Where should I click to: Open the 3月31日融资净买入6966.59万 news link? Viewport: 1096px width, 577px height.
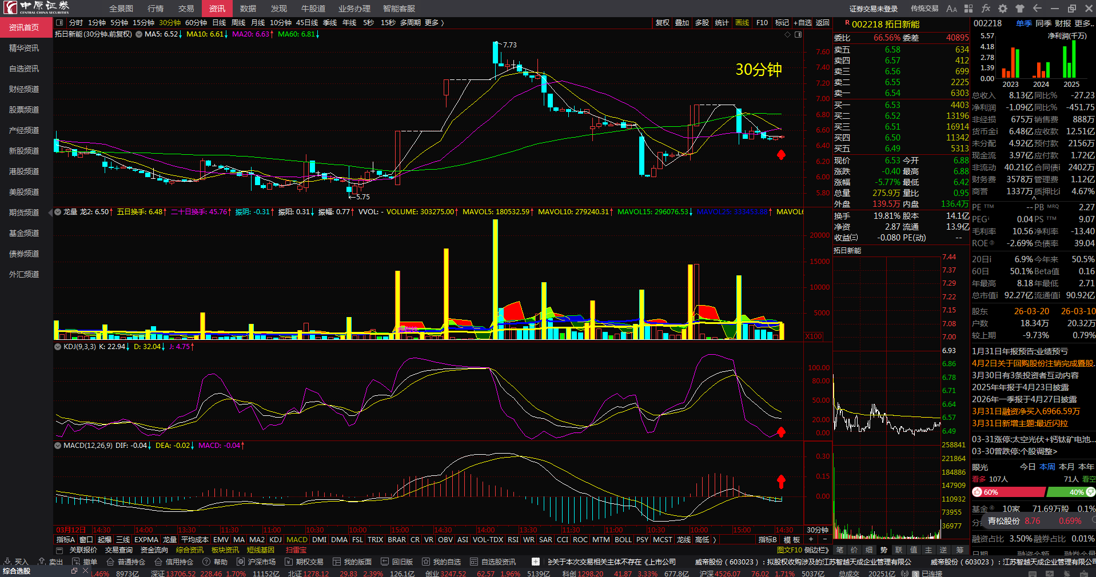point(1026,411)
